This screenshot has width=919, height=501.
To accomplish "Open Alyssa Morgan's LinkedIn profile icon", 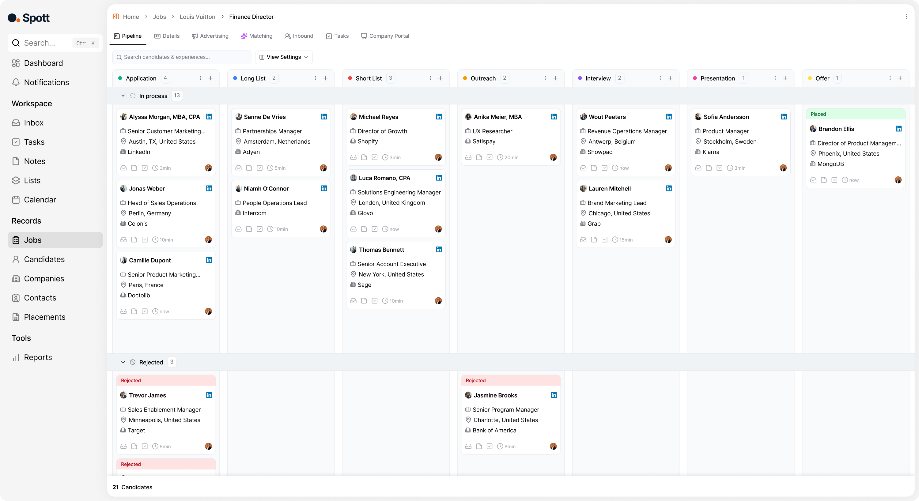I will 209,117.
